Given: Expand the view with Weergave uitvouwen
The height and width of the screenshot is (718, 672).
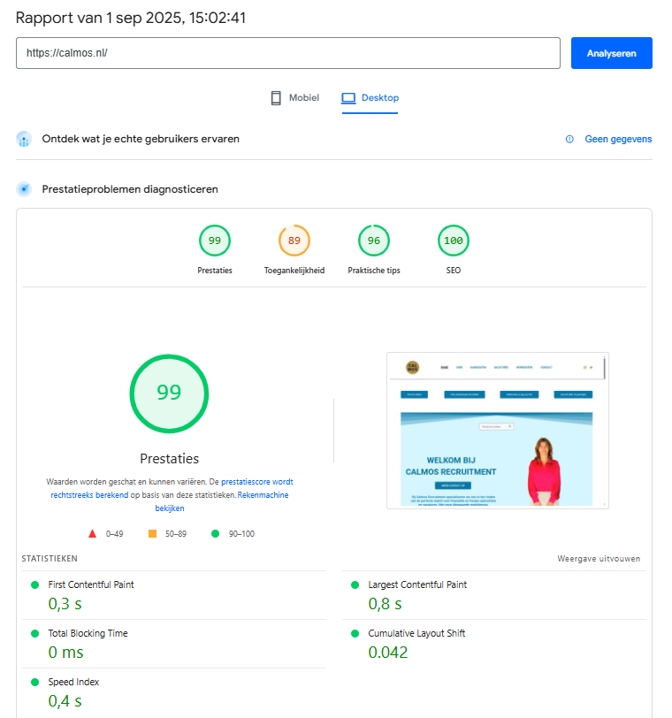Looking at the screenshot, I should 599,559.
